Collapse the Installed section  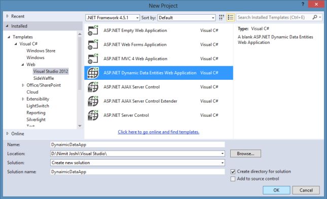(x=7, y=26)
